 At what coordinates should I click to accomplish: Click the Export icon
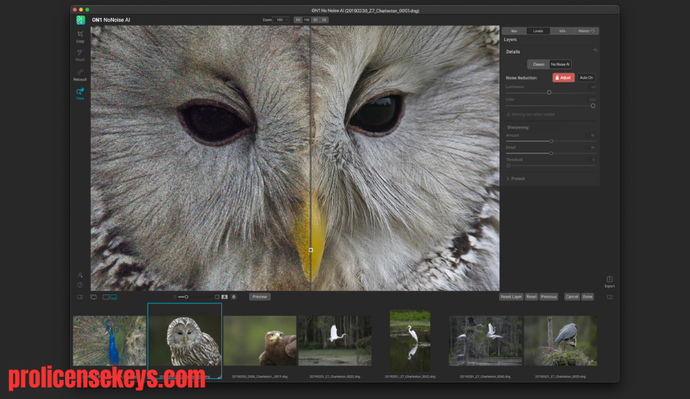[x=609, y=282]
